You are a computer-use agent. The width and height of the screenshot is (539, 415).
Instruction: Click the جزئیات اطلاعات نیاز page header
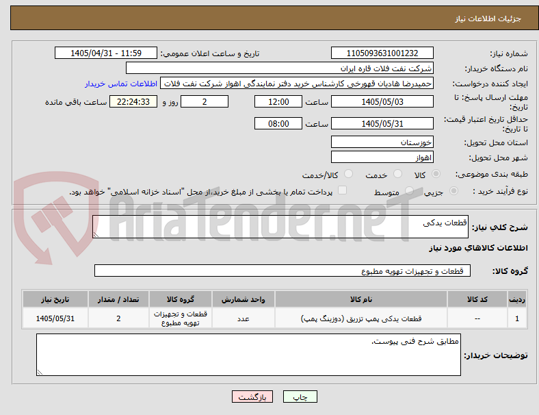point(488,18)
